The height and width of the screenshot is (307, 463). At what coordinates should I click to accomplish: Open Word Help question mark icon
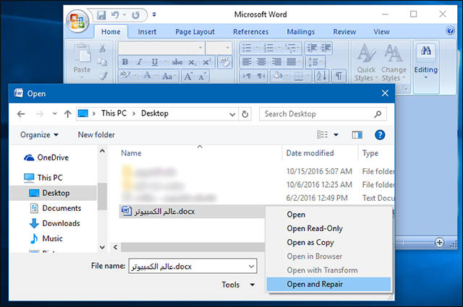tap(450, 30)
